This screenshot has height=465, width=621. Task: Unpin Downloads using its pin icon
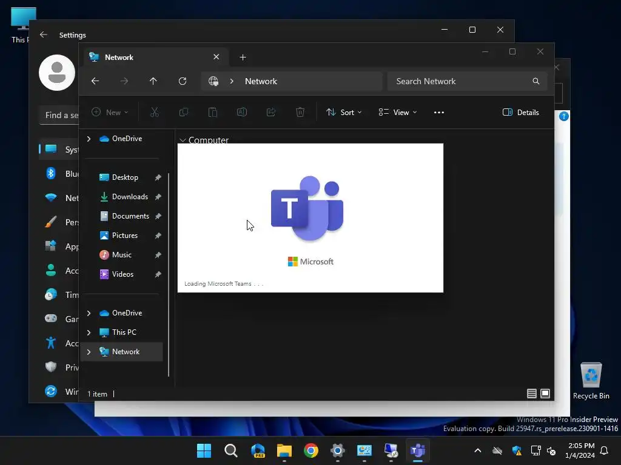[158, 197]
